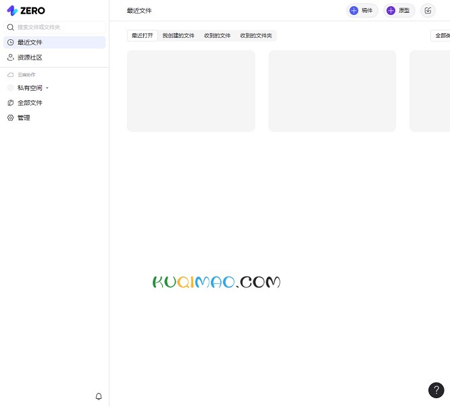This screenshot has width=450, height=407.
Task: Create a new 稿件 draft file
Action: click(x=362, y=11)
